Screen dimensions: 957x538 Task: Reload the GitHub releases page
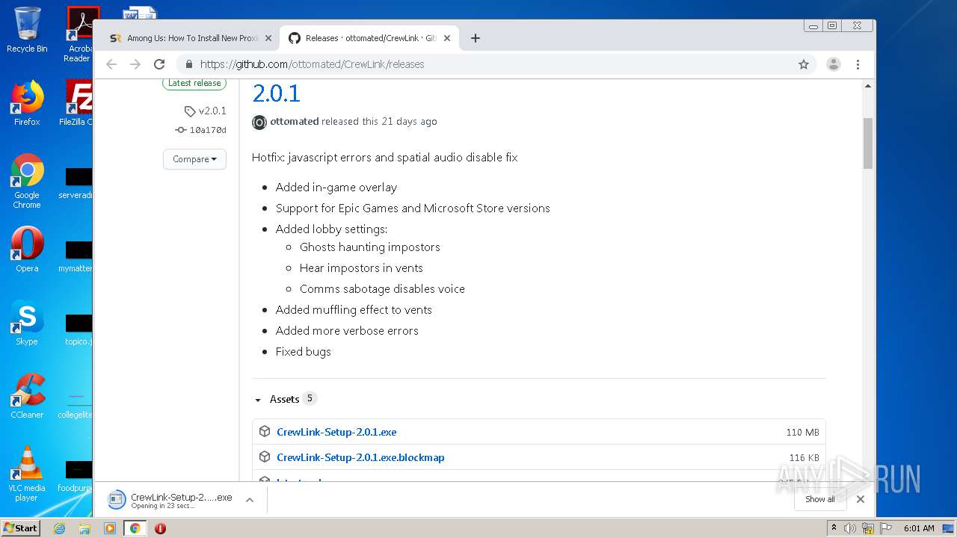(x=159, y=64)
